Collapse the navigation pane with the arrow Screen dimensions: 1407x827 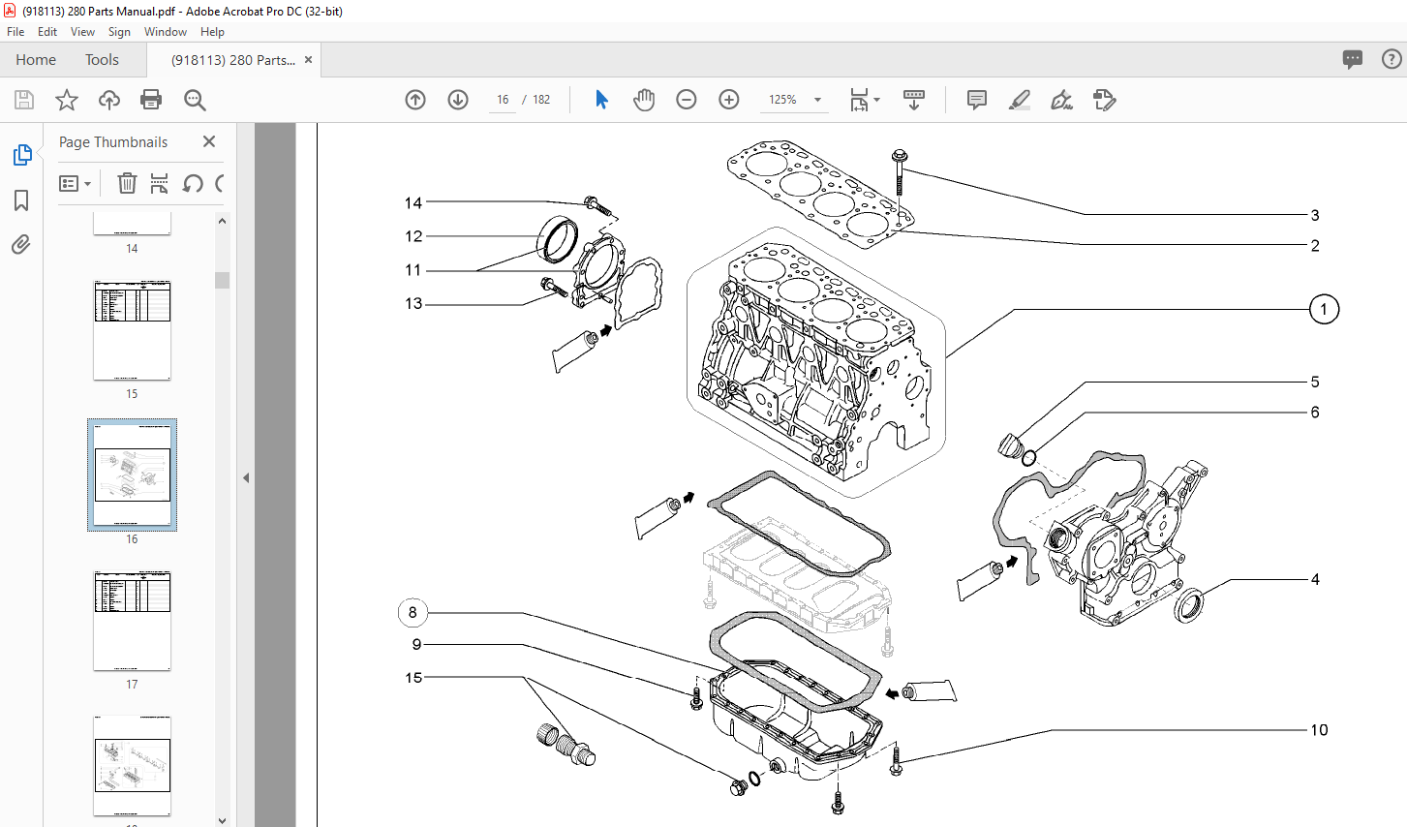(x=246, y=477)
